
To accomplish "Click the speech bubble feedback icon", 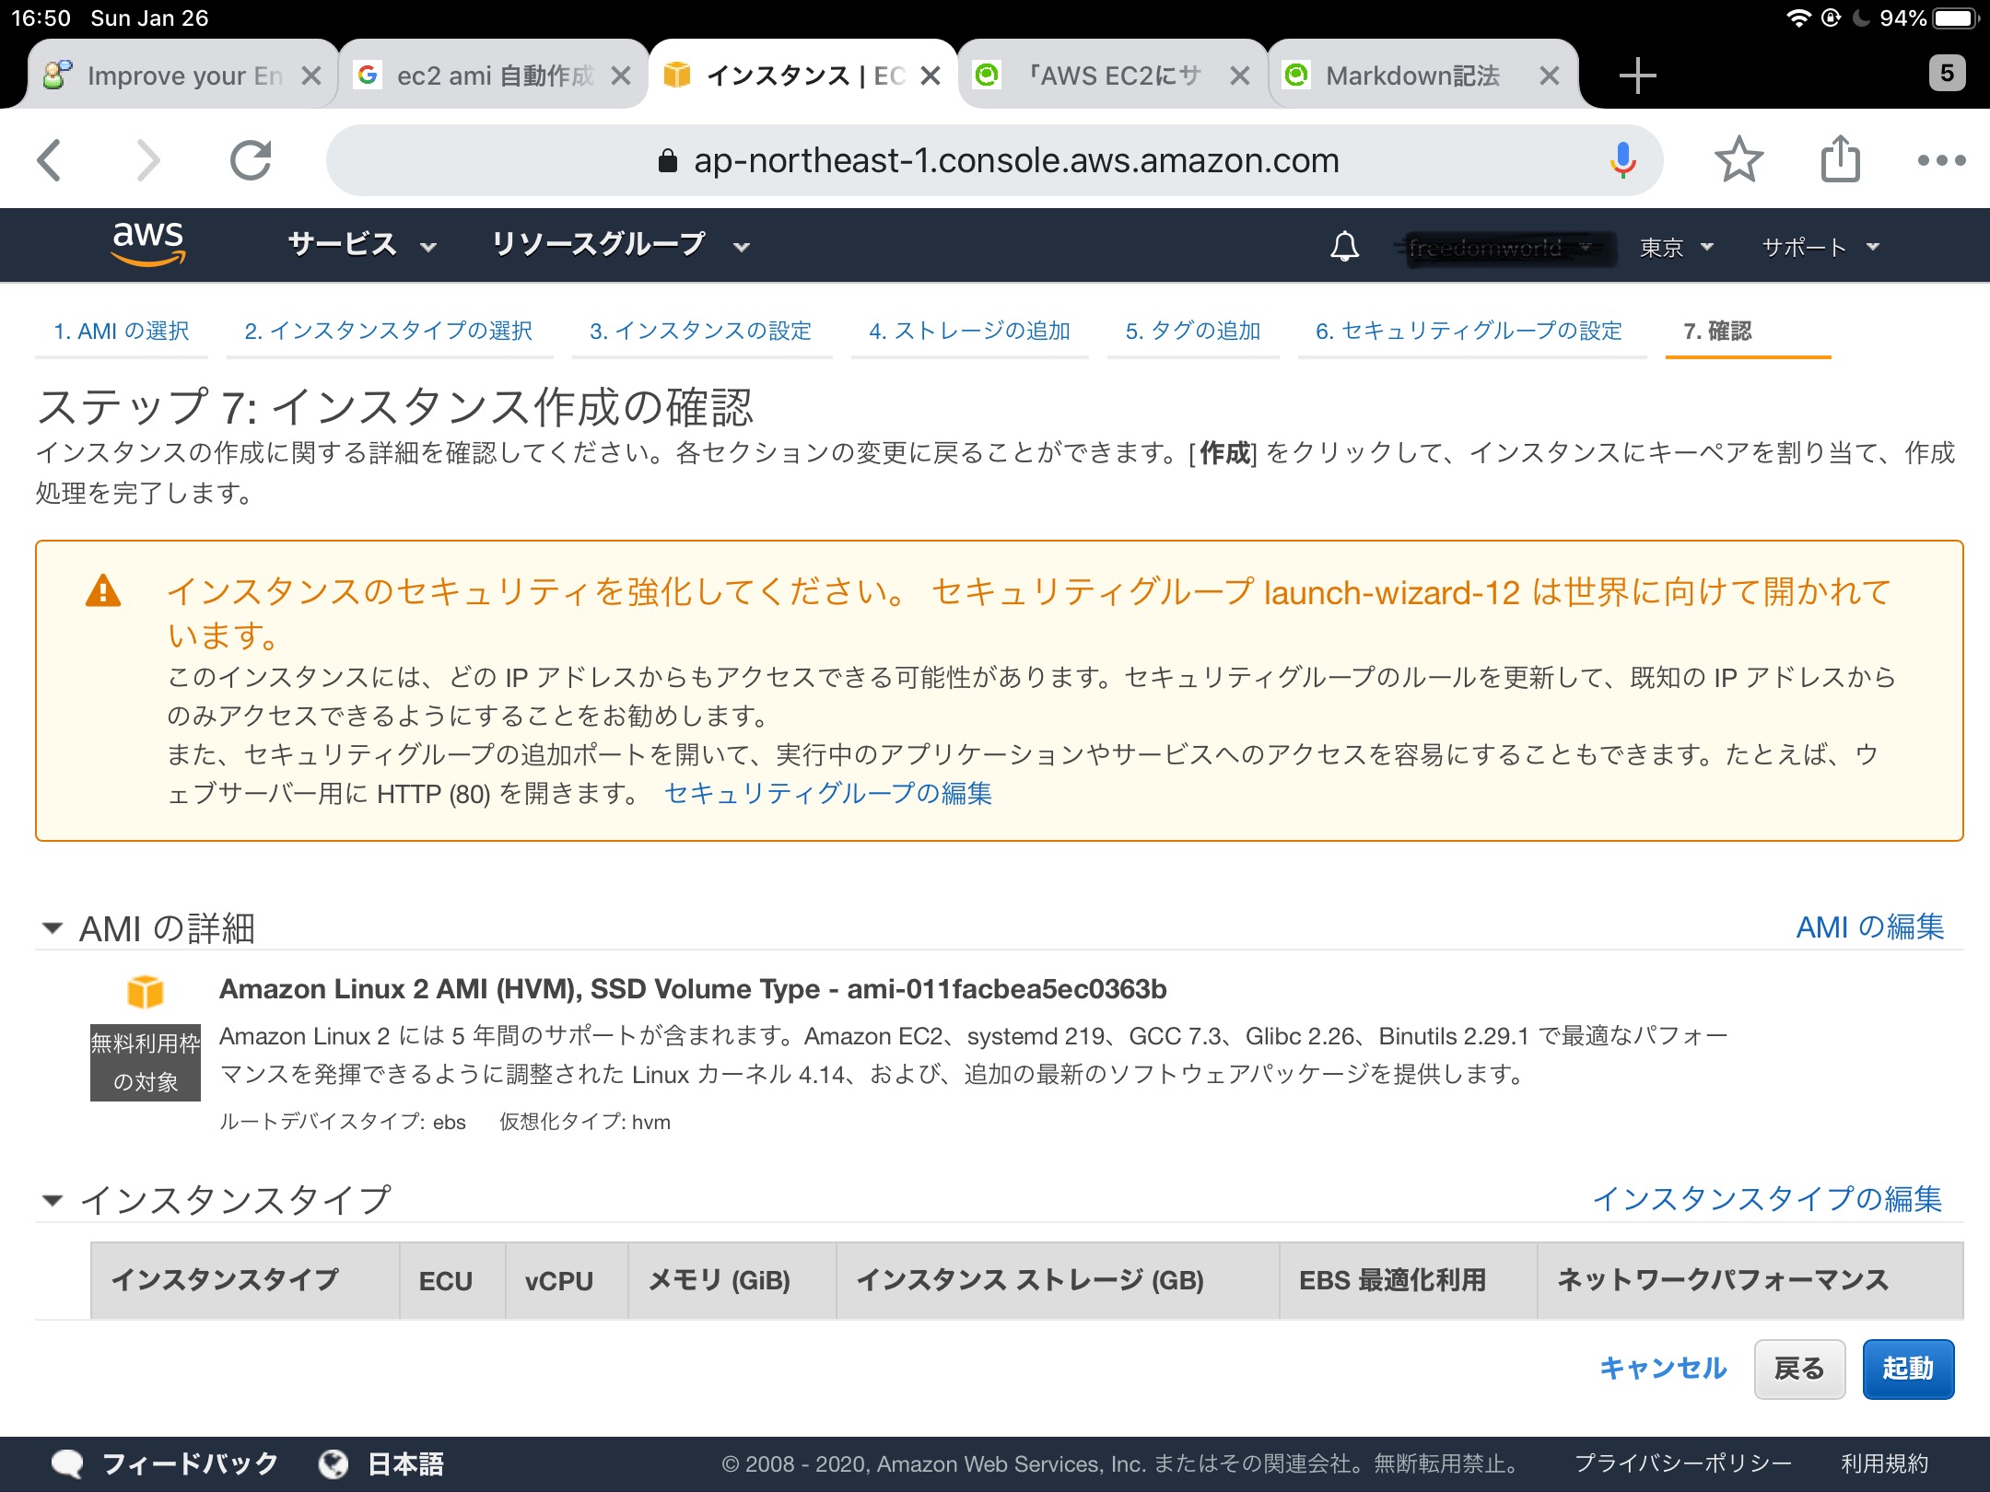I will [67, 1463].
